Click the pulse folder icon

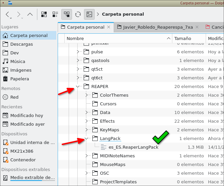pyautogui.click(x=86, y=52)
